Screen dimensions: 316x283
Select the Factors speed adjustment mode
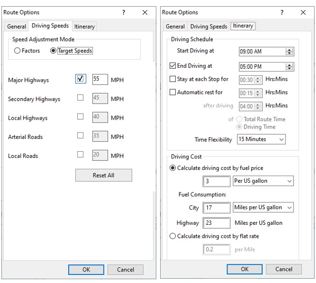(18, 51)
